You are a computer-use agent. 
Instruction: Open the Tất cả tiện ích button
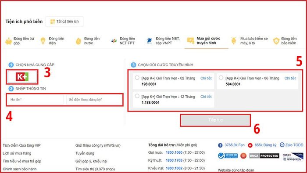64,22
